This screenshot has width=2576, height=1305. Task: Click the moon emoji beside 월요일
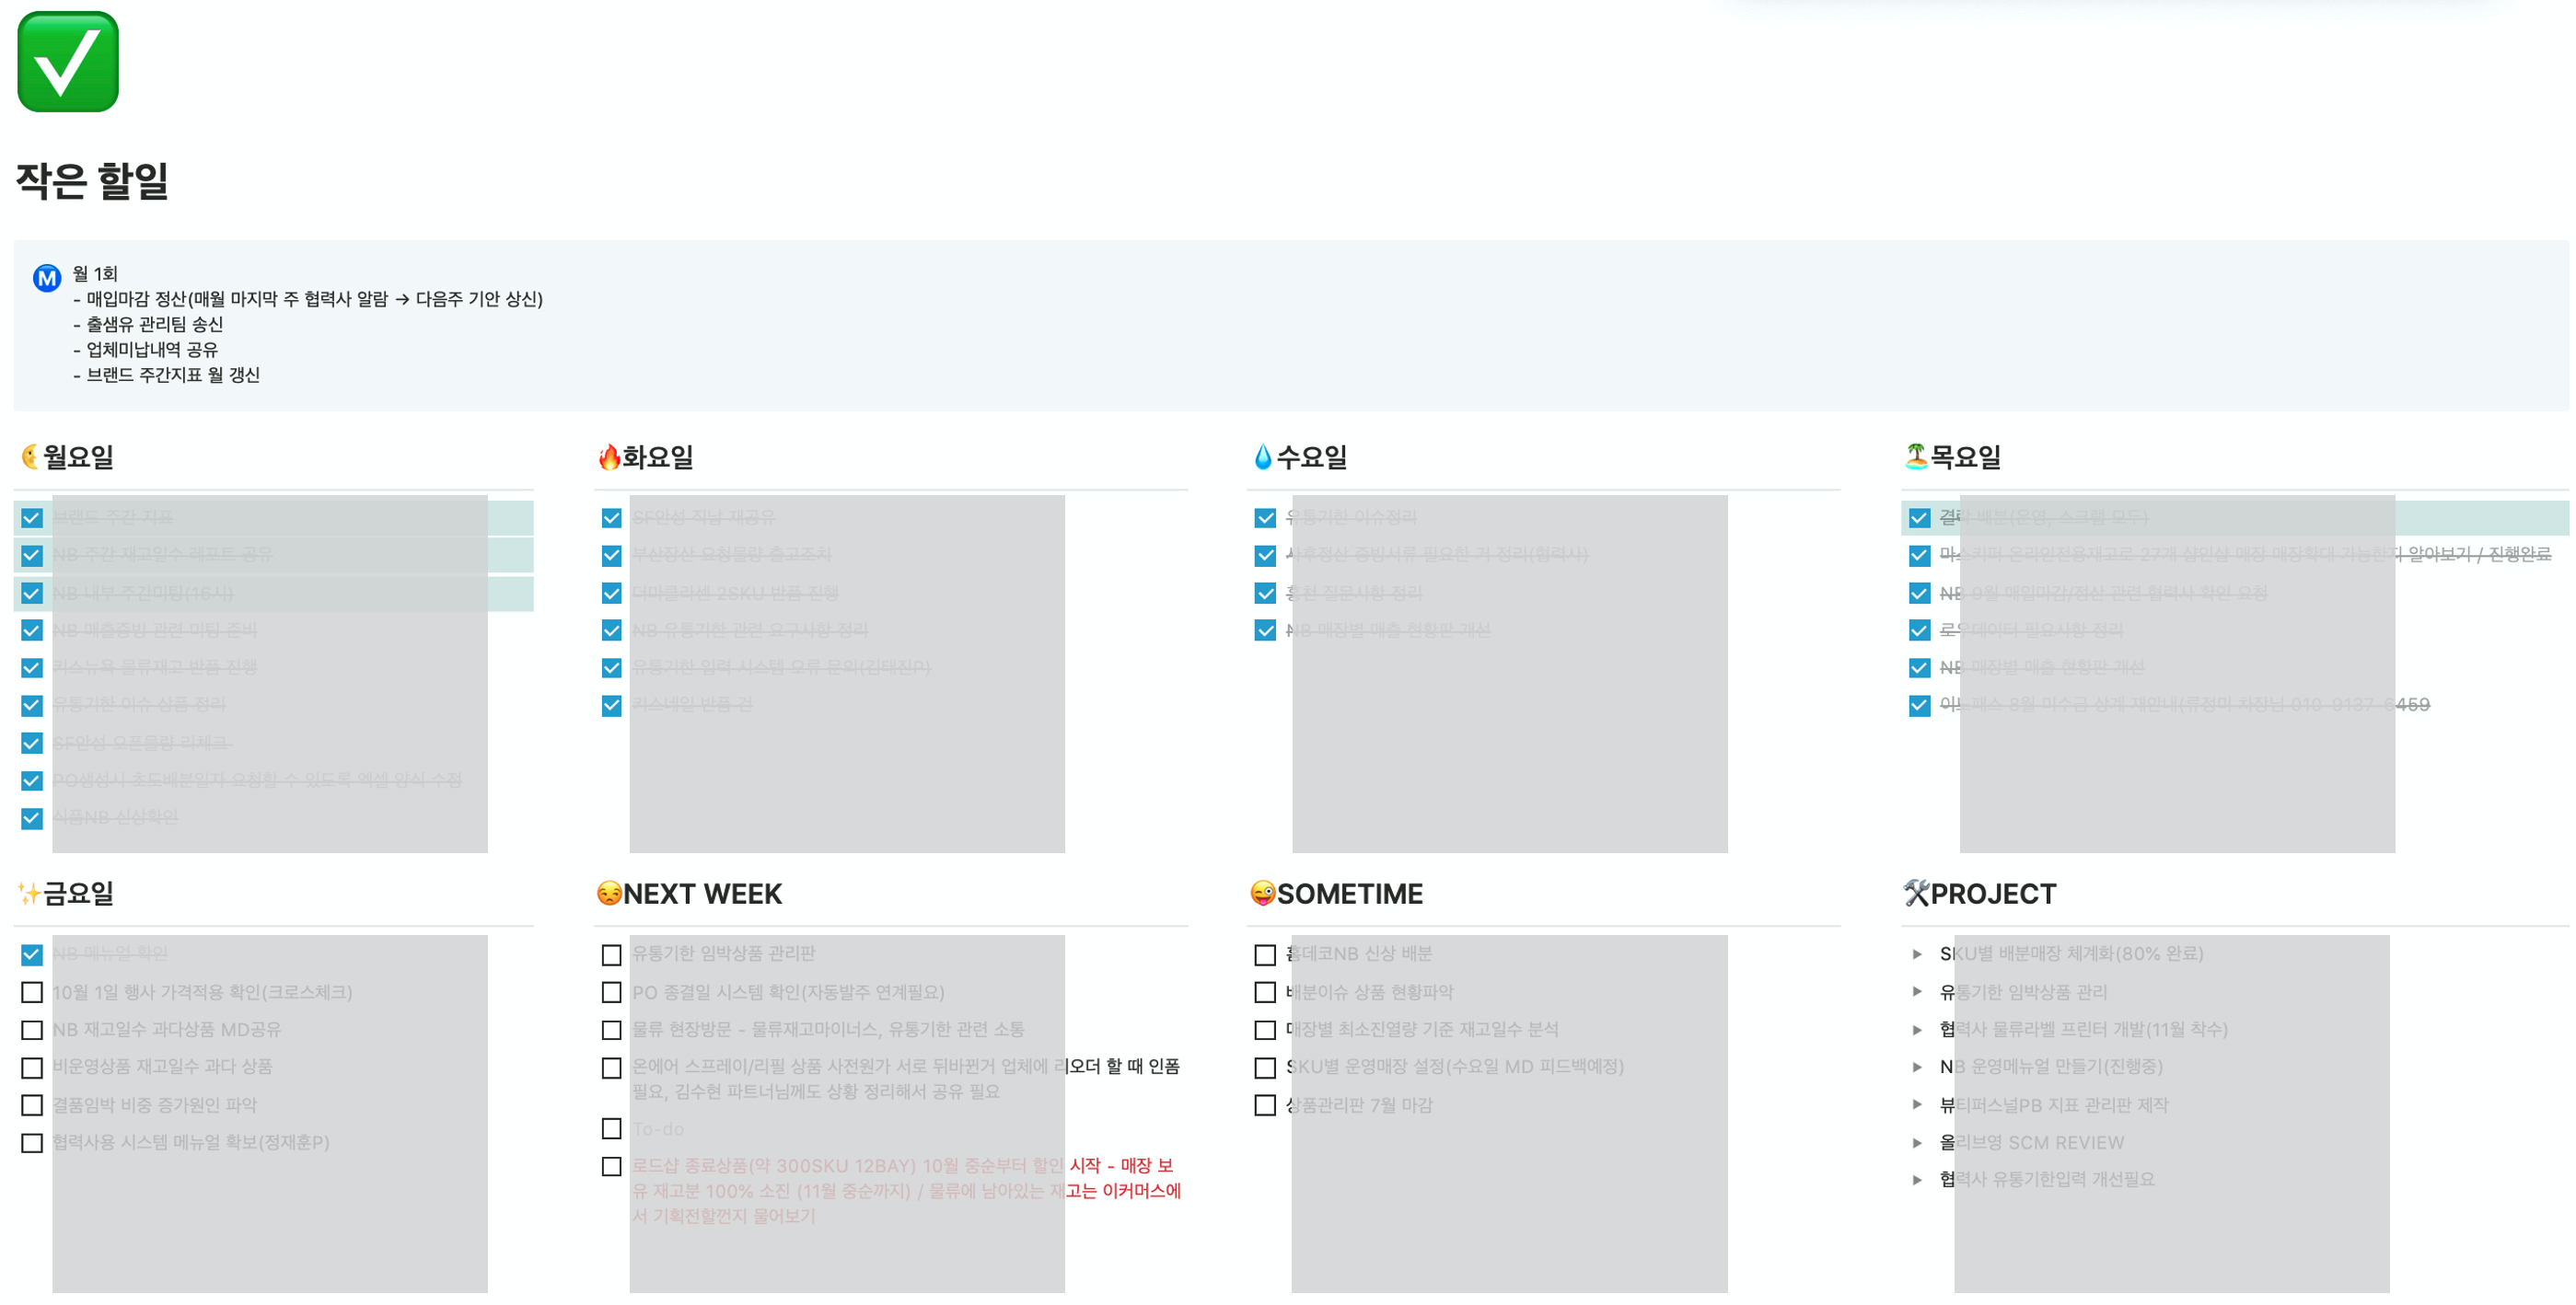coord(30,457)
